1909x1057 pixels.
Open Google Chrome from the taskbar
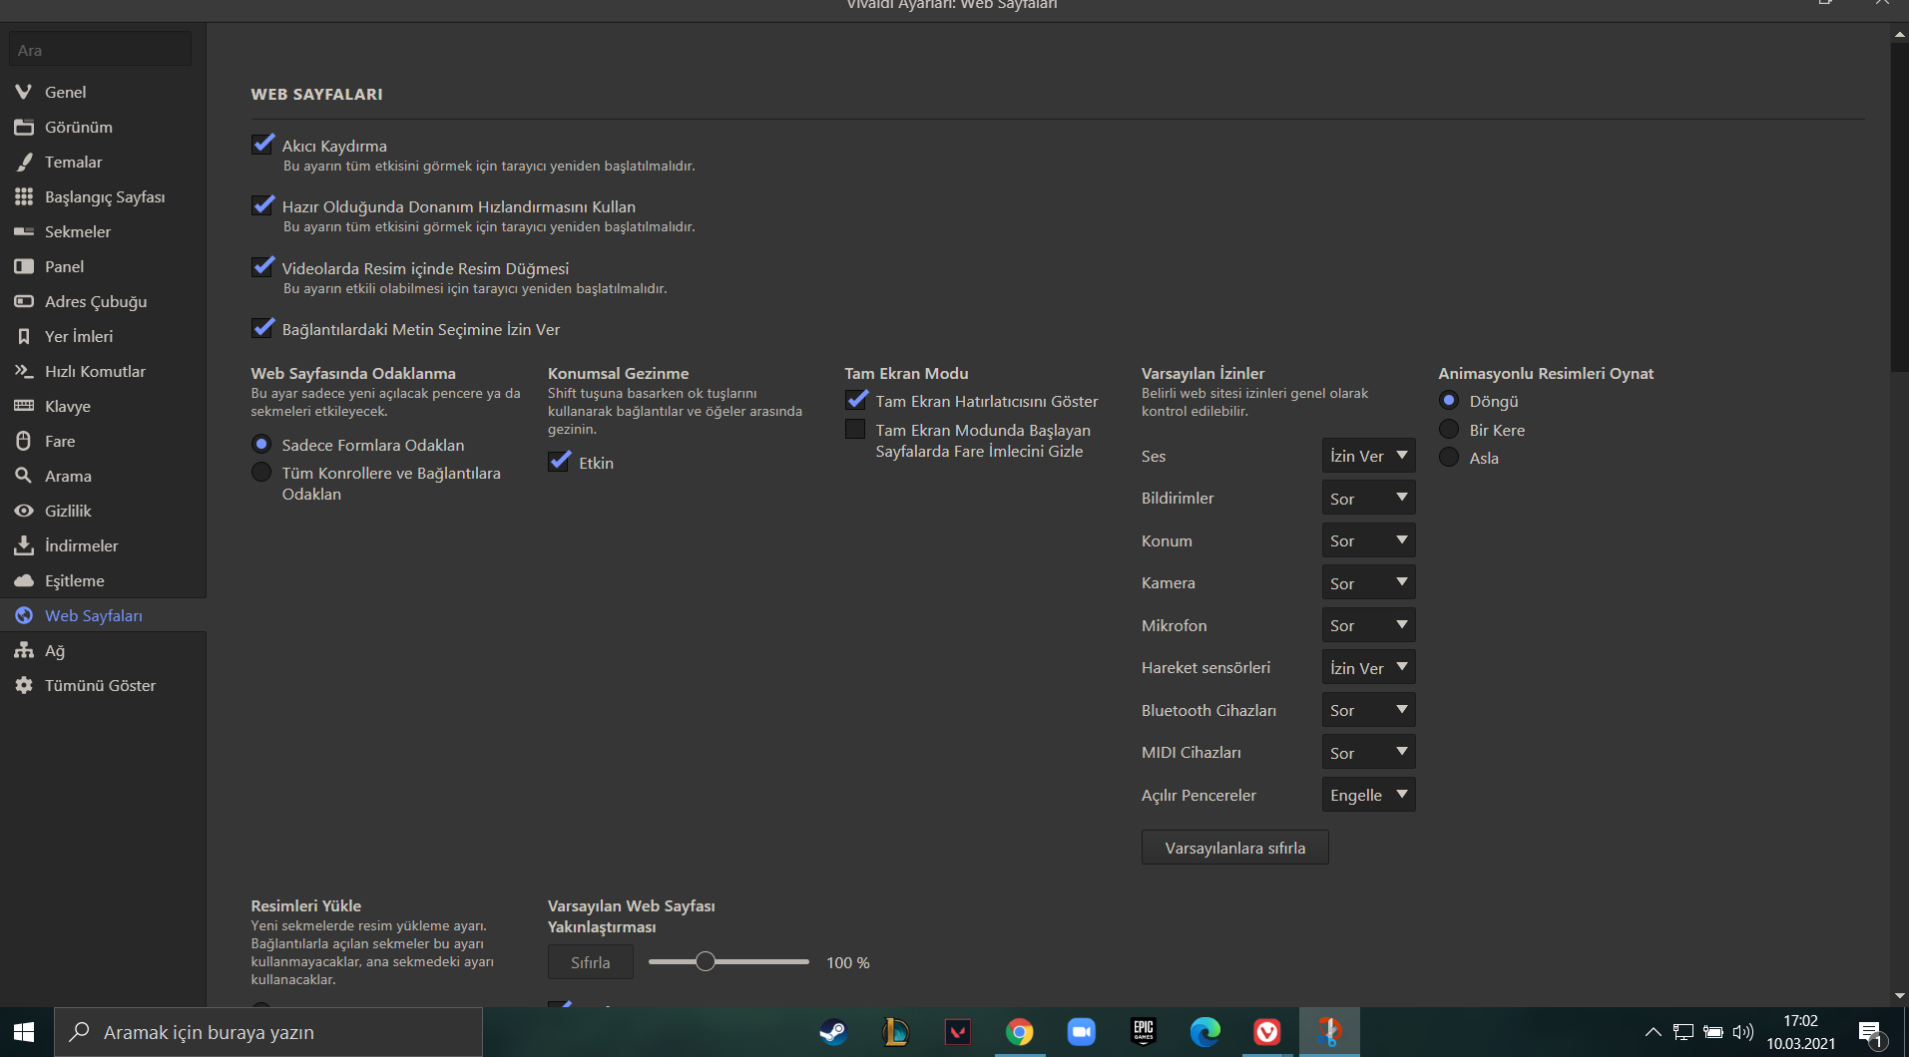click(x=1020, y=1032)
